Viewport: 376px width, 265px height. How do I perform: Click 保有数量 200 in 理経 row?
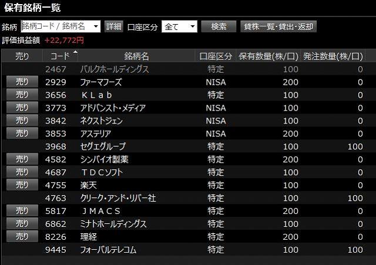291,237
